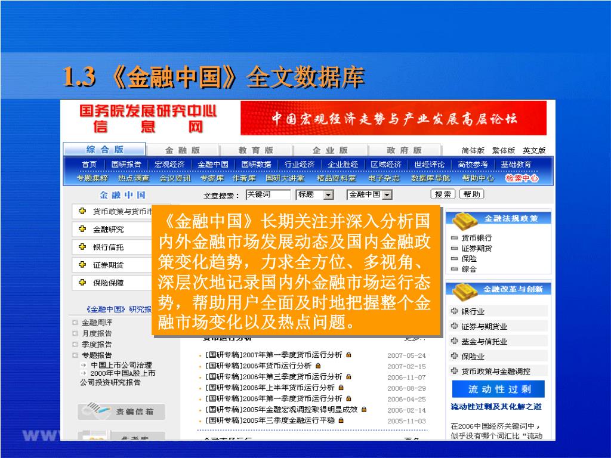This screenshot has width=611, height=458.
Task: Open 基础教育 in the navigation bar
Action: click(x=516, y=165)
